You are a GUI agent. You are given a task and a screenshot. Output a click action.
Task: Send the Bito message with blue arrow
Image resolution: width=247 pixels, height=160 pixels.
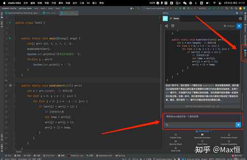pos(238,125)
